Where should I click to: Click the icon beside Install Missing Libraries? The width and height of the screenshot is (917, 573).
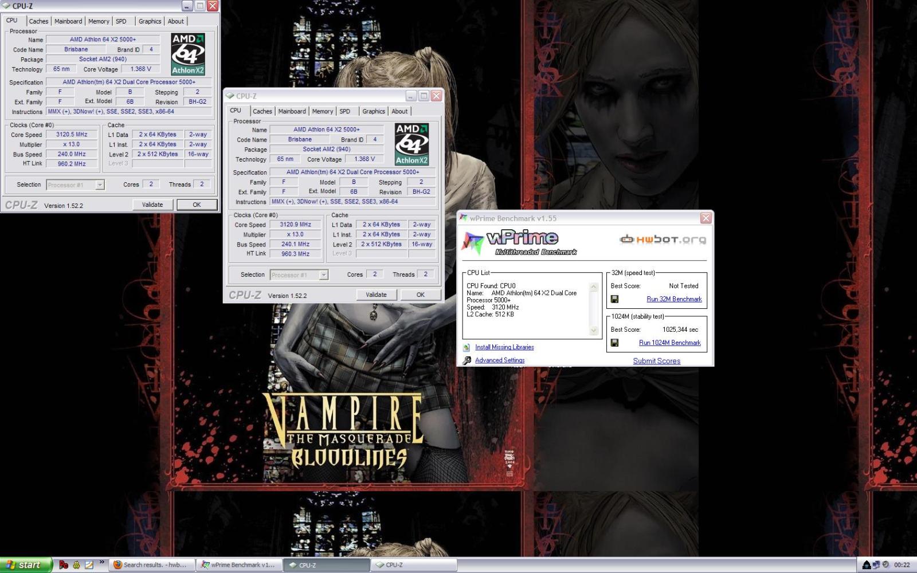467,347
